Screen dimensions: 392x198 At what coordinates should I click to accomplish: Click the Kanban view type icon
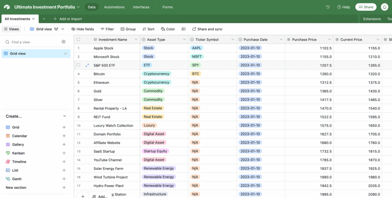tap(8, 153)
